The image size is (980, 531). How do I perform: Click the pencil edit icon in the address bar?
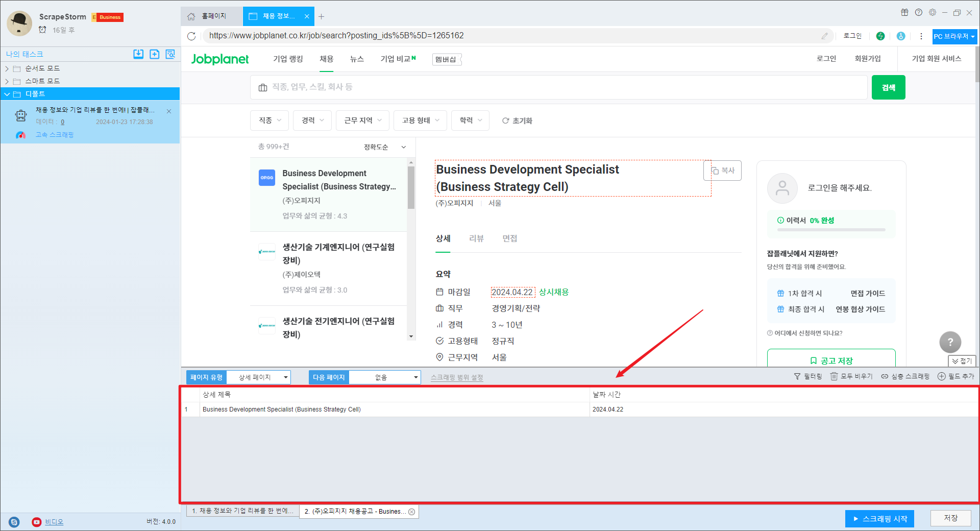[824, 36]
